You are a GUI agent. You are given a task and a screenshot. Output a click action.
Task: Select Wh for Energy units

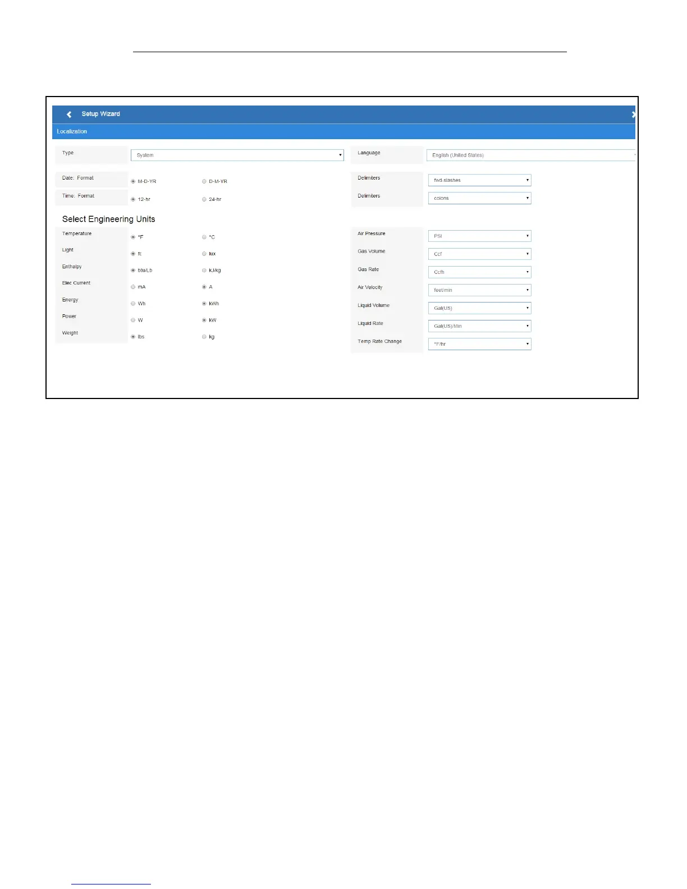[133, 304]
